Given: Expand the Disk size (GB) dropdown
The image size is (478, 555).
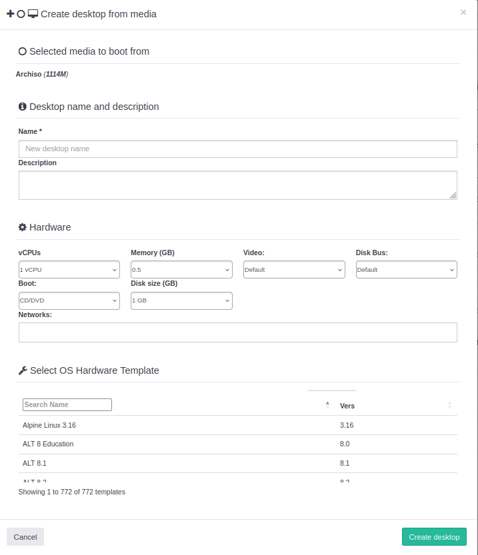Looking at the screenshot, I should [181, 300].
